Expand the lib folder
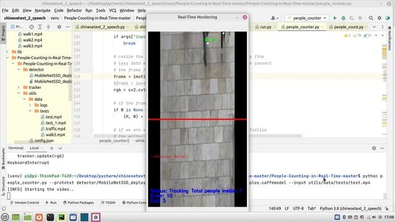The image size is (395, 222). [7, 52]
